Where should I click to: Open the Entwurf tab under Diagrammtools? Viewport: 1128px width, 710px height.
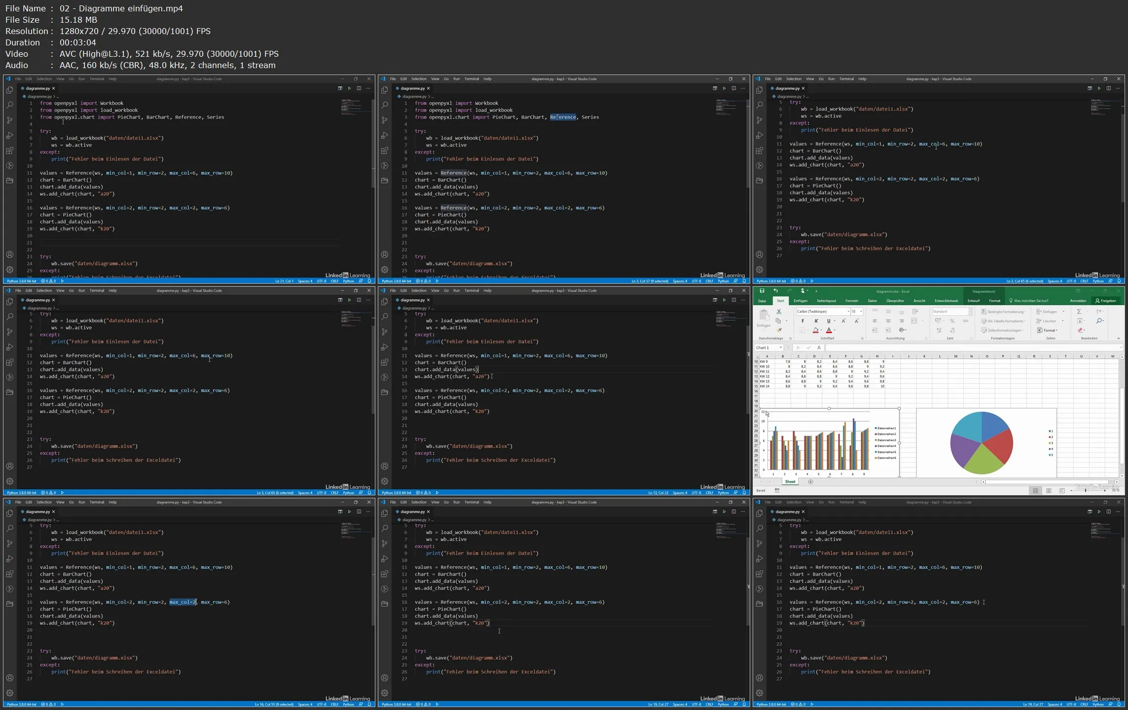click(x=974, y=300)
